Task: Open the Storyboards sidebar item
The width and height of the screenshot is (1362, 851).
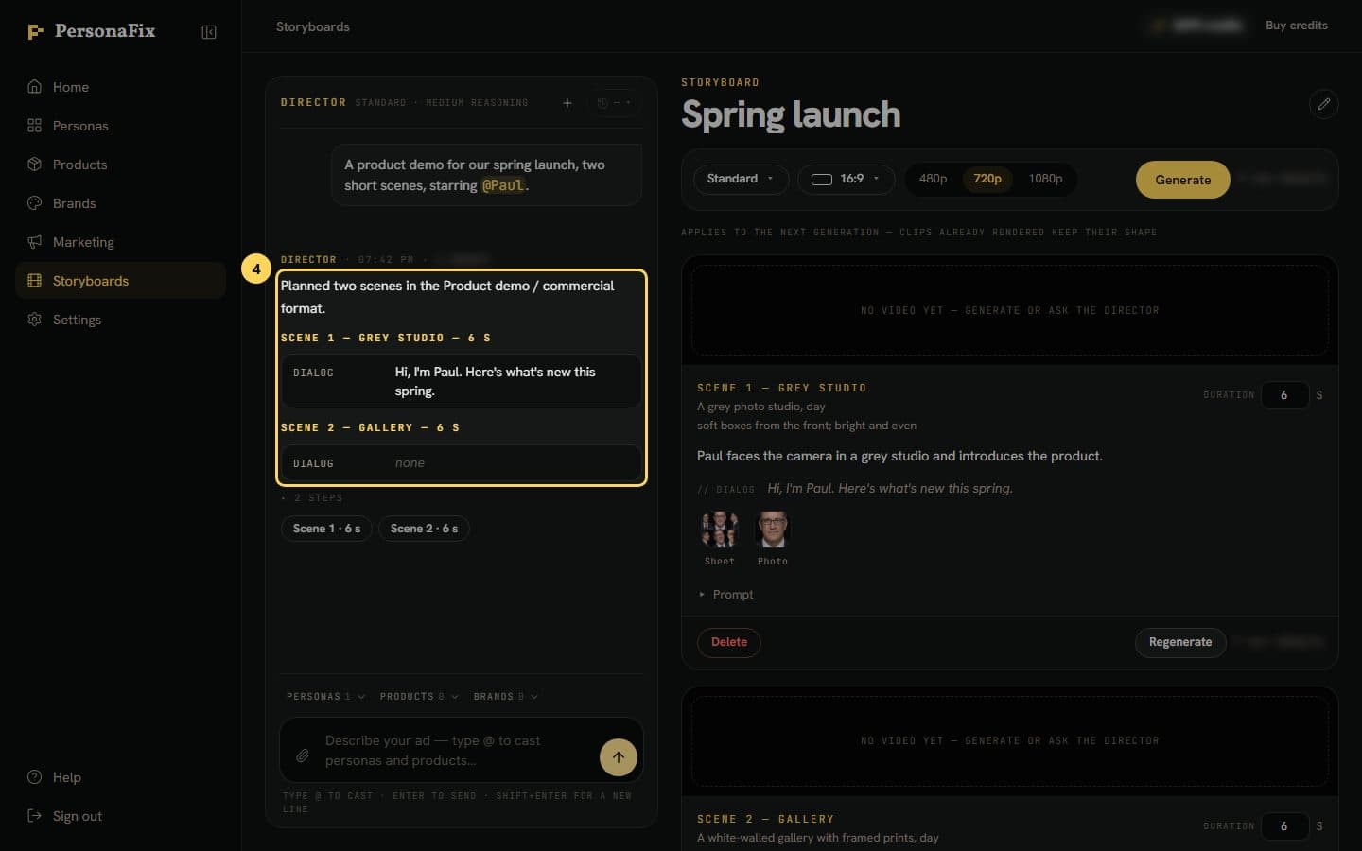Action: pyautogui.click(x=121, y=281)
